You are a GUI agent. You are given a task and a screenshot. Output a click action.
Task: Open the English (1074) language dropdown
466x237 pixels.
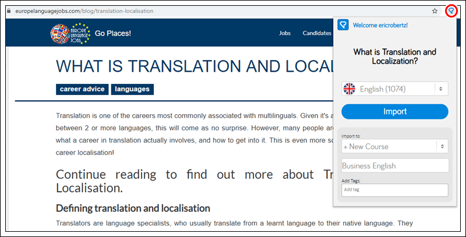coord(388,89)
